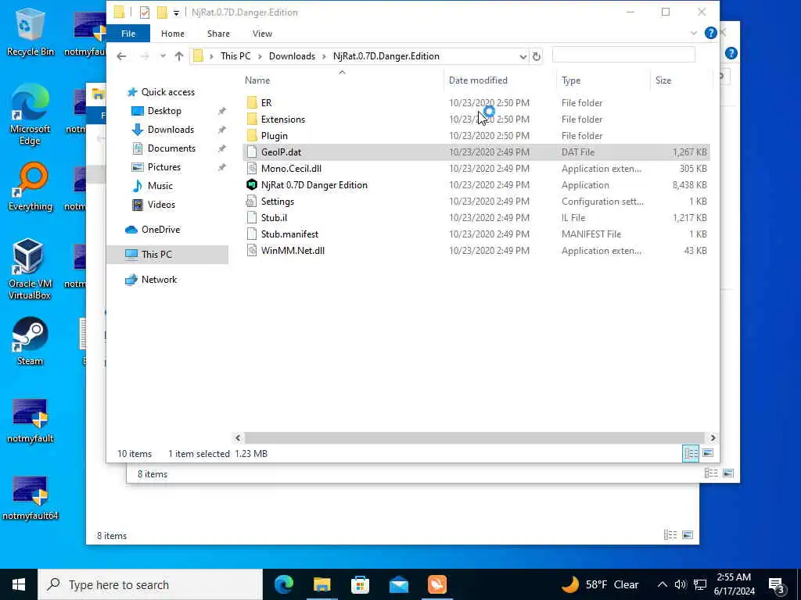The image size is (801, 600).
Task: Select the GeoIP.dat file icon
Action: coord(252,152)
